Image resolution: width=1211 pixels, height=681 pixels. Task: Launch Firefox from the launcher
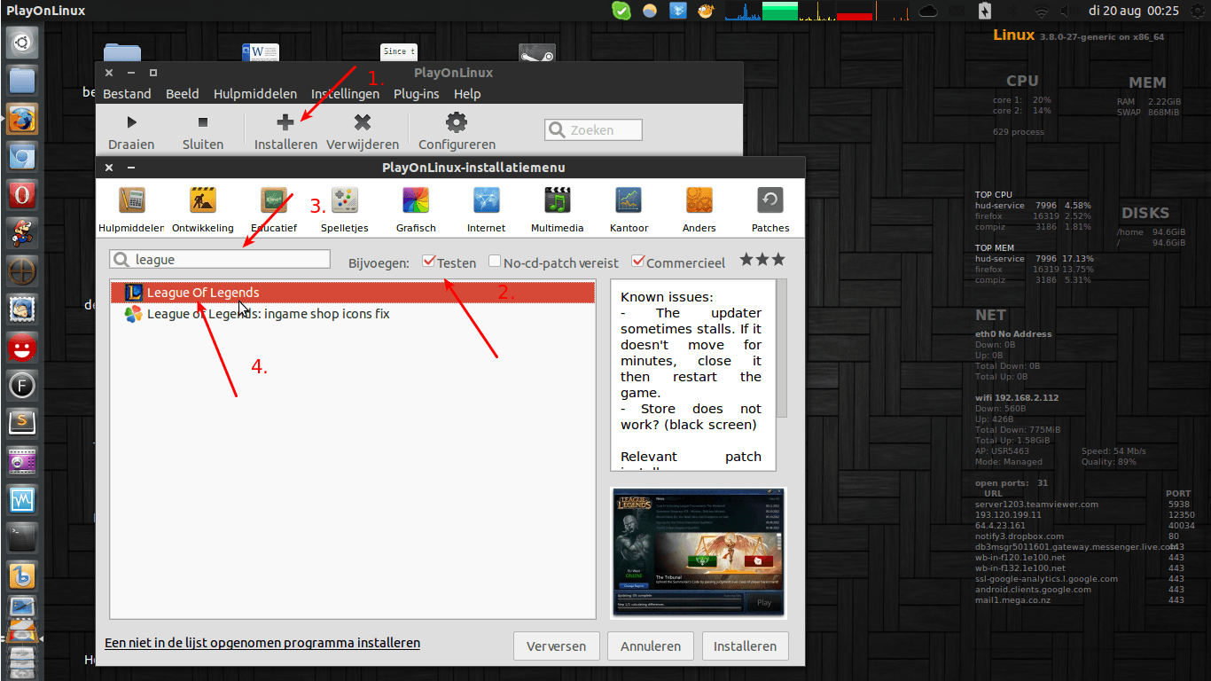click(x=22, y=119)
